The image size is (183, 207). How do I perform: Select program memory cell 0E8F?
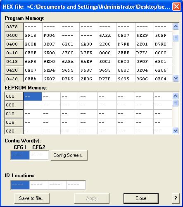click(33, 53)
